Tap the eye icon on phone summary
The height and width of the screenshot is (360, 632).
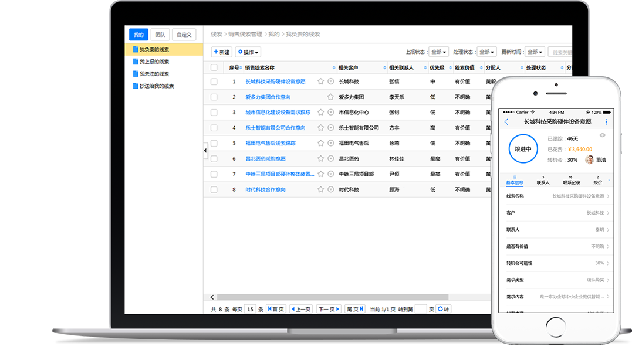[x=602, y=135]
